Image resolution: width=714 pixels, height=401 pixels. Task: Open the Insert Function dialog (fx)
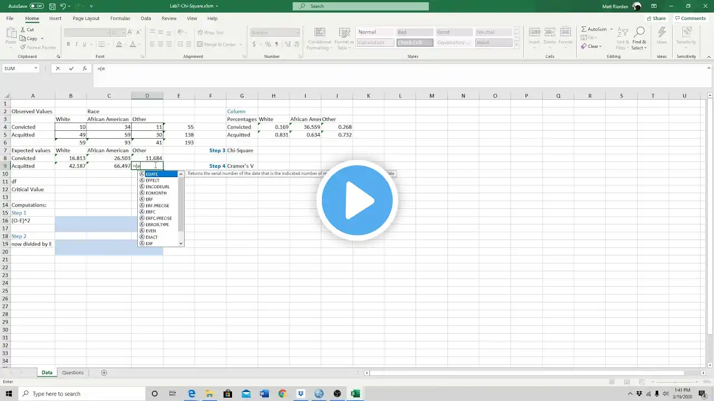click(84, 69)
